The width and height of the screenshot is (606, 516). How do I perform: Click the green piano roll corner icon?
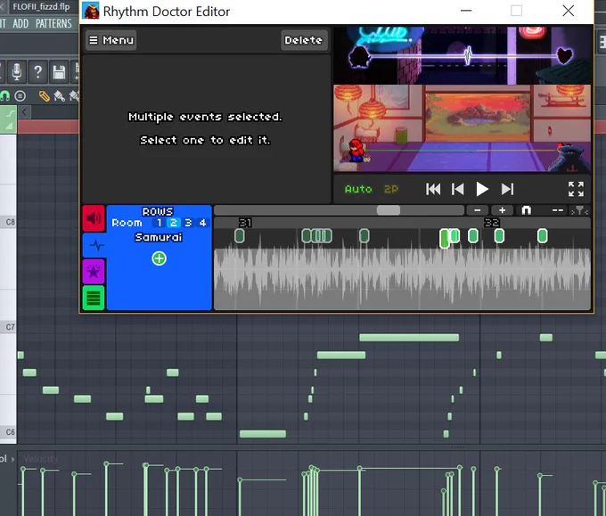point(8,119)
